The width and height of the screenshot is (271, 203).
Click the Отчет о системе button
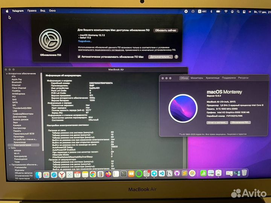click(217, 123)
